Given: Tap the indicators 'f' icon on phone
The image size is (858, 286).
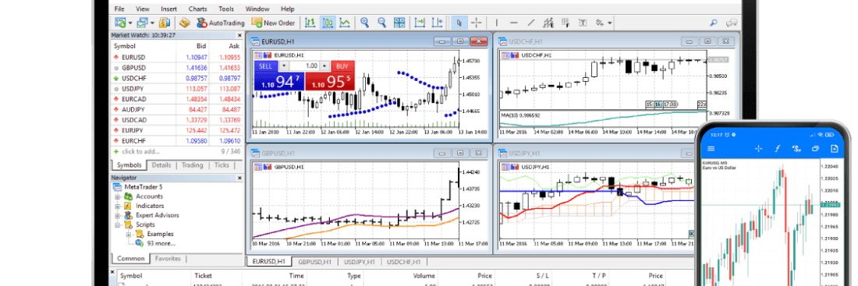Looking at the screenshot, I should pos(777,149).
